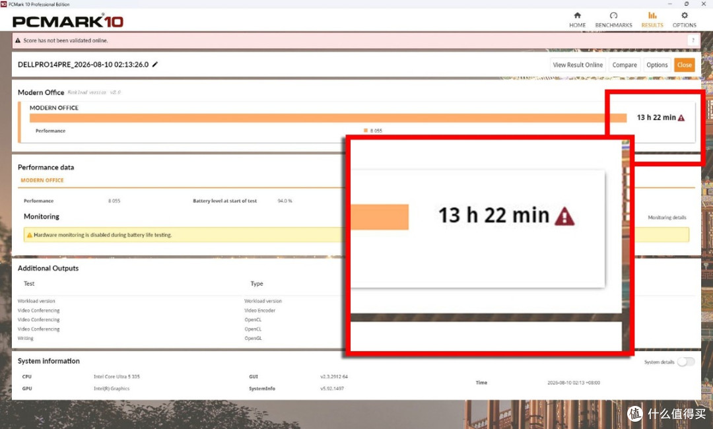This screenshot has height=429, width=713.
Task: Click the PCMARK 10 logo
Action: point(68,21)
